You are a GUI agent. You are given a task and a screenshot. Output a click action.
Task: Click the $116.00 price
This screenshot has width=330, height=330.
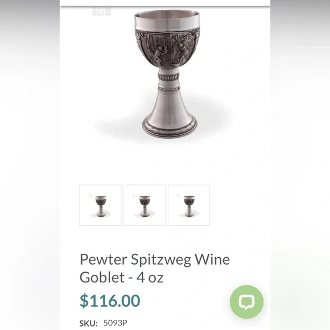(110, 301)
